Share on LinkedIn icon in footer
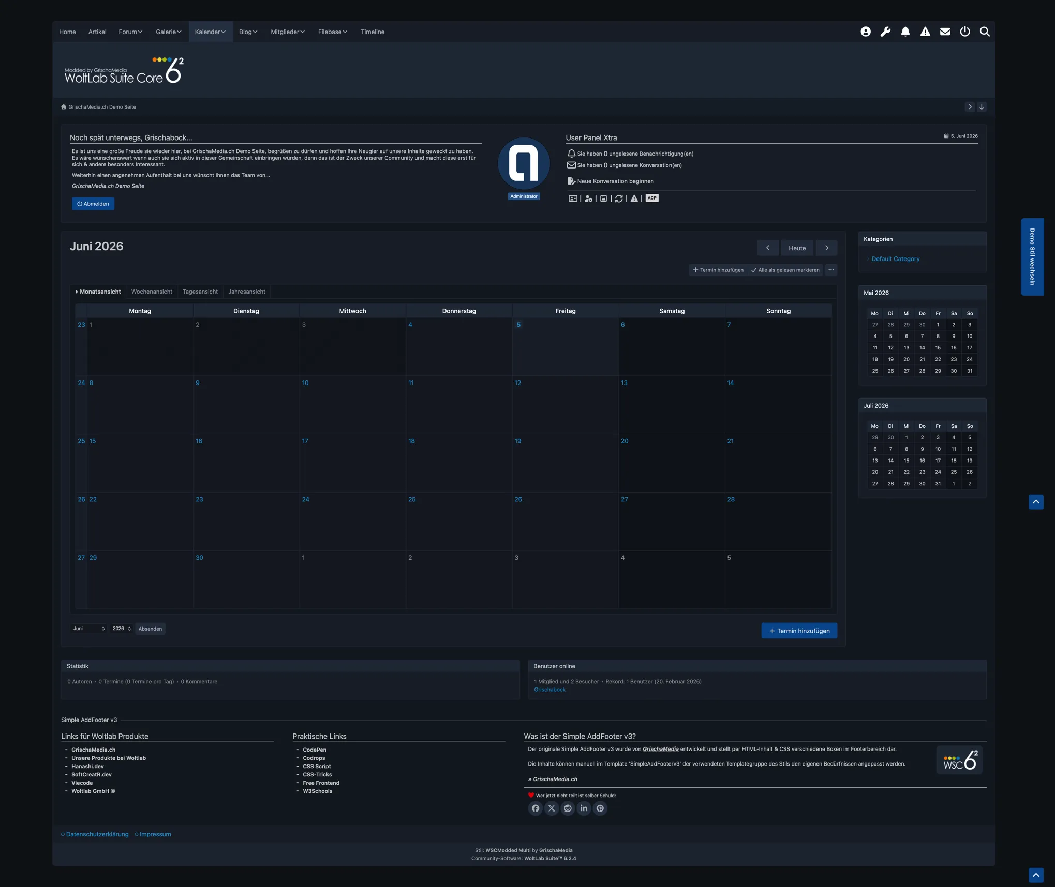Viewport: 1055px width, 887px height. [x=584, y=808]
